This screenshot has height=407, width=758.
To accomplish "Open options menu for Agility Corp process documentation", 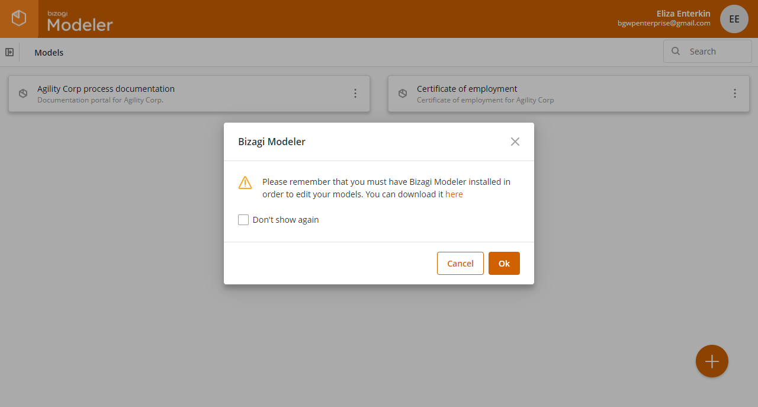I will [355, 94].
